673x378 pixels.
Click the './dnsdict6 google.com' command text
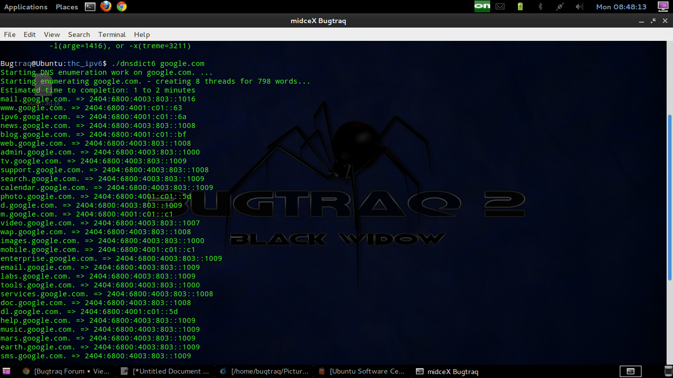158,63
